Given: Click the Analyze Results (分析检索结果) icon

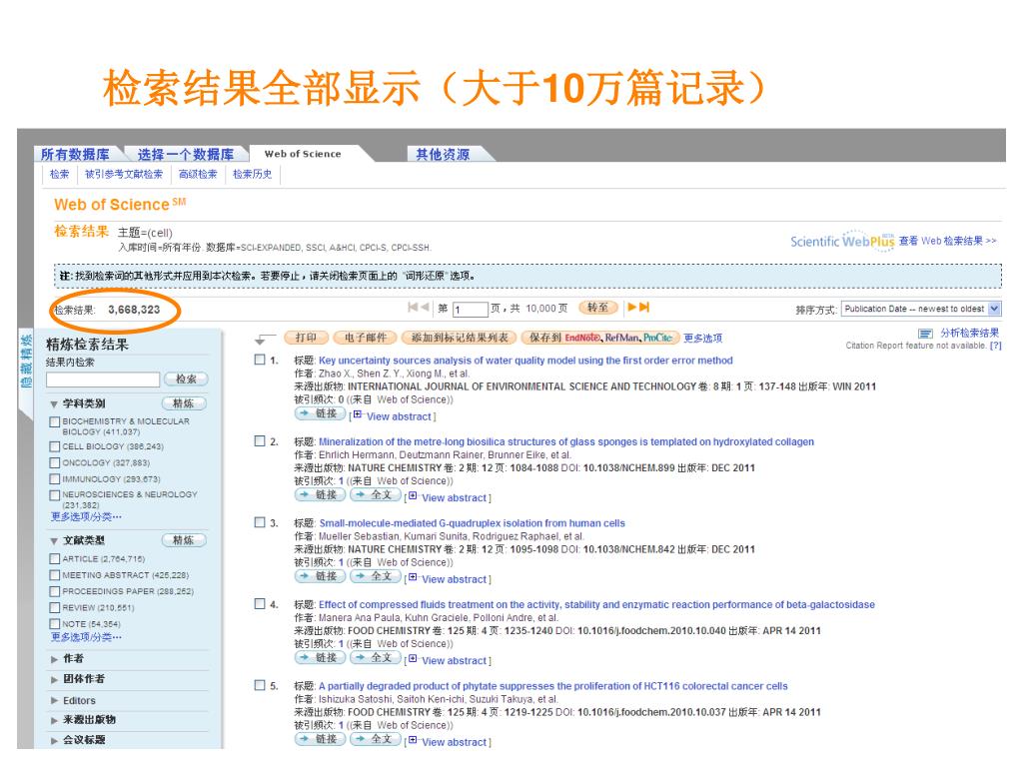Looking at the screenshot, I should pos(925,334).
